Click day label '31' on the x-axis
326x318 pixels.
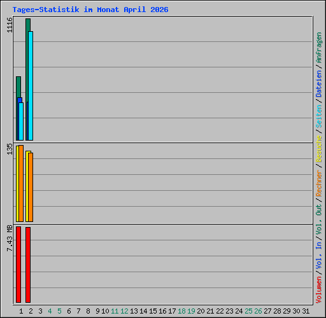(x=306, y=311)
